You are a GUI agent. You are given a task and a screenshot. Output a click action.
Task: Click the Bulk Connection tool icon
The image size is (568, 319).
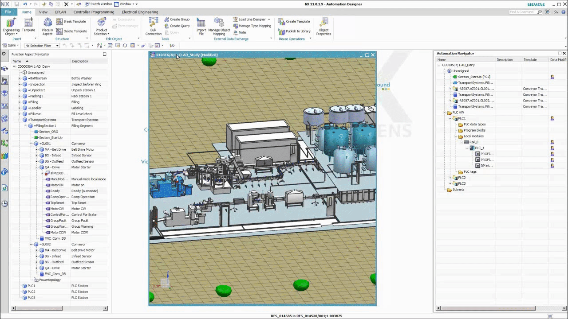tap(154, 23)
